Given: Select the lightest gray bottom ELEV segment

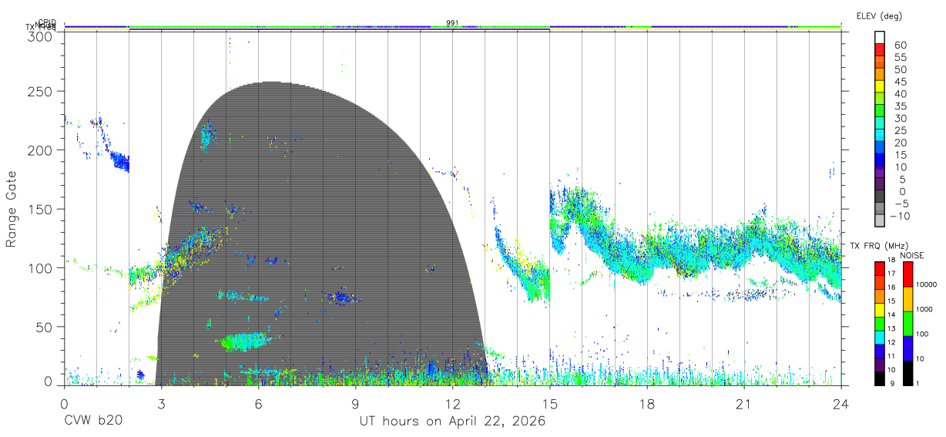Looking at the screenshot, I should coord(881,221).
